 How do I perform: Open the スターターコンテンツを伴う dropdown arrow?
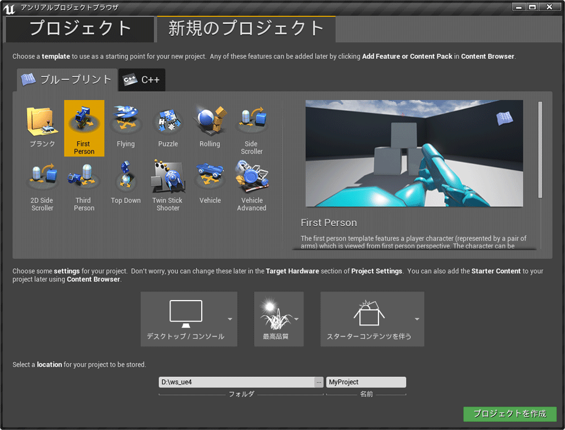pos(417,319)
